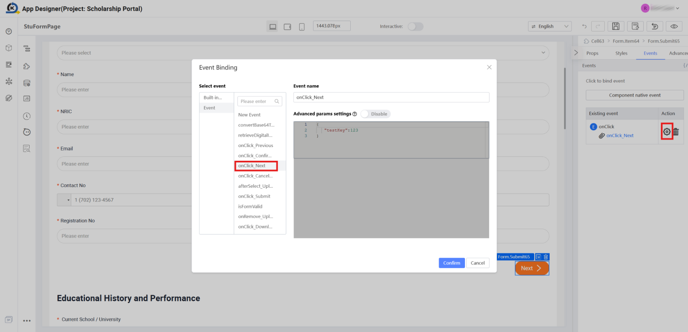The image size is (688, 332).
Task: Switch to mobile phone view icon
Action: coord(302,27)
